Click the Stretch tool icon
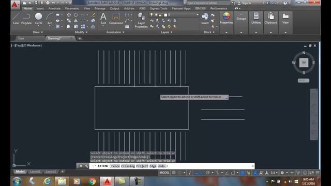Screen dimensions: 331x186 pos(69,26)
